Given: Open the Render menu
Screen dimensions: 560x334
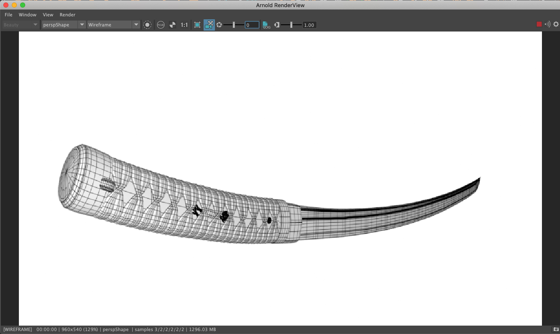Looking at the screenshot, I should pyautogui.click(x=67, y=14).
